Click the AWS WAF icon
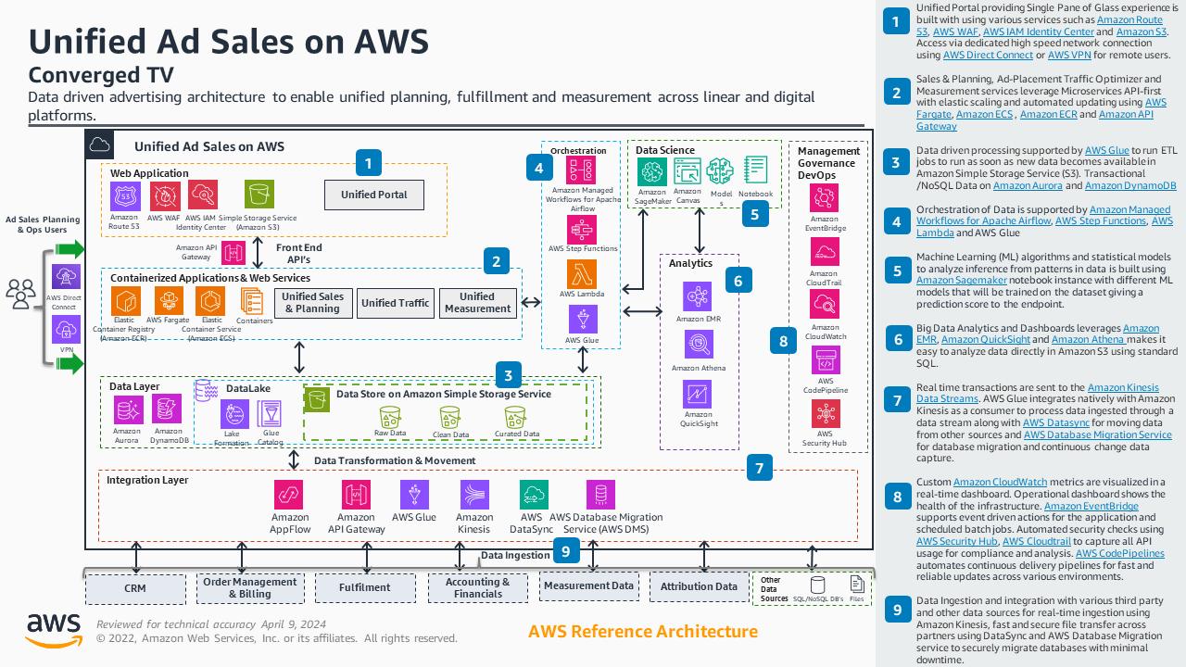Viewport: 1186px width, 667px height. (164, 195)
